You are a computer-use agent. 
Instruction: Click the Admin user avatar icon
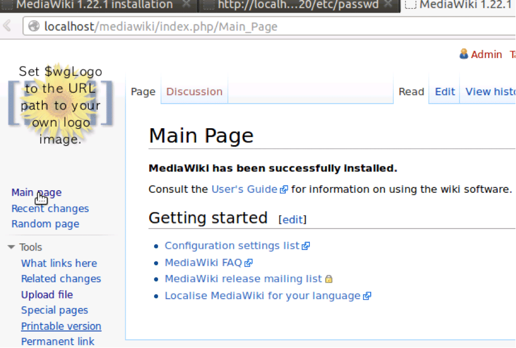[464, 54]
